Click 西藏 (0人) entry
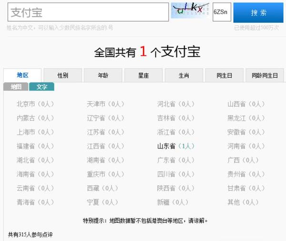This screenshot has width=286, height=241. point(102,188)
